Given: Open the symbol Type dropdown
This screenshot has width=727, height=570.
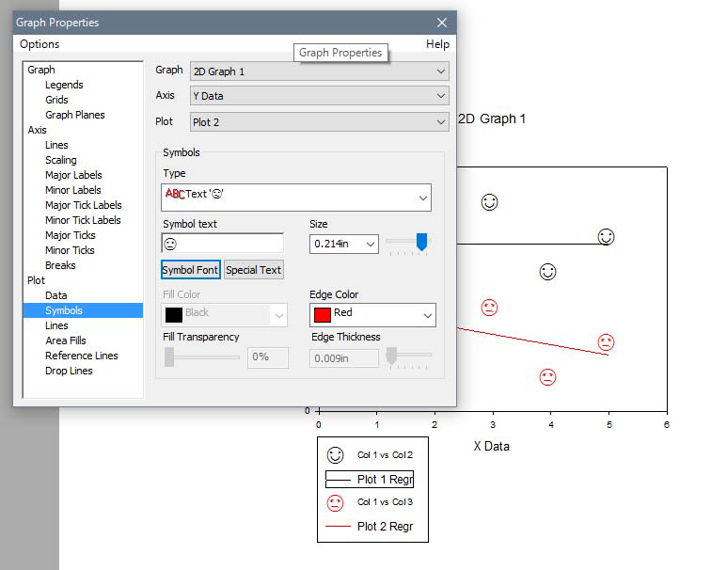Looking at the screenshot, I should point(422,198).
